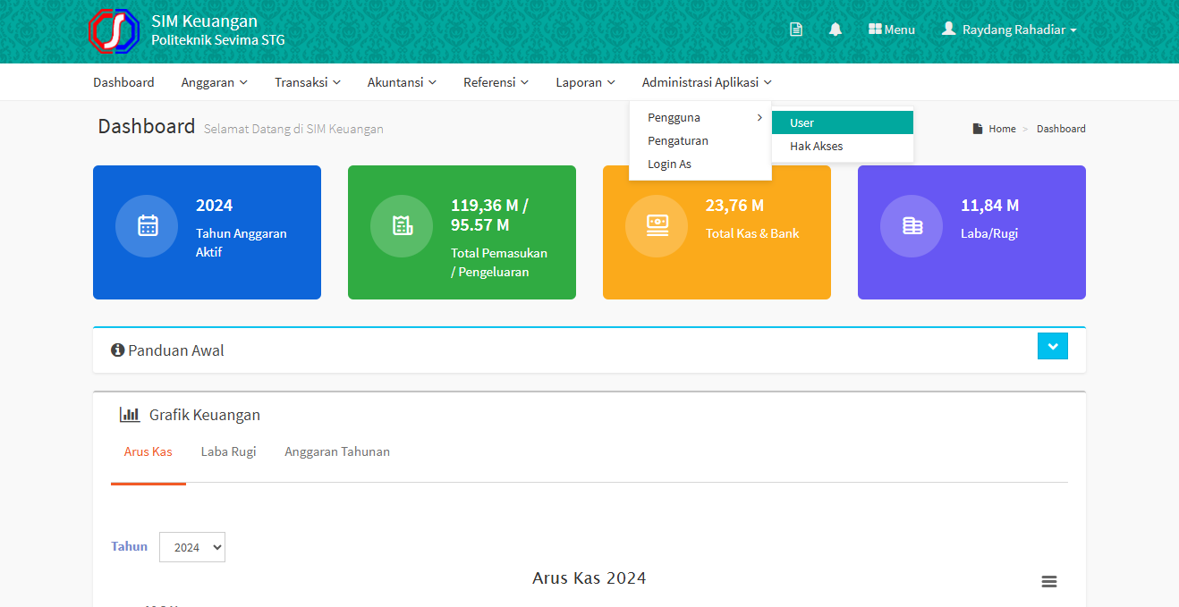Click the SIM Keuangan logo
This screenshot has height=607, width=1179.
[115, 30]
